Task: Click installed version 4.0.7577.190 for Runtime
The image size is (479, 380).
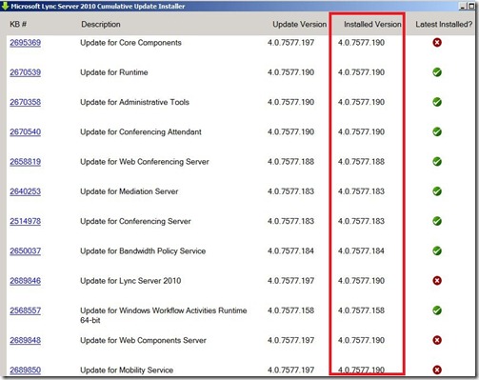Action: [x=361, y=72]
